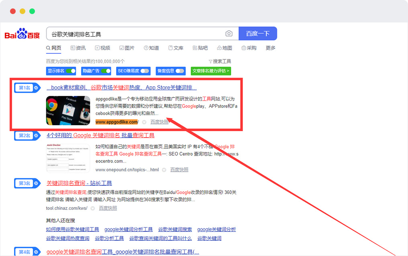Enable the SEO难易度 switch

coord(145,71)
